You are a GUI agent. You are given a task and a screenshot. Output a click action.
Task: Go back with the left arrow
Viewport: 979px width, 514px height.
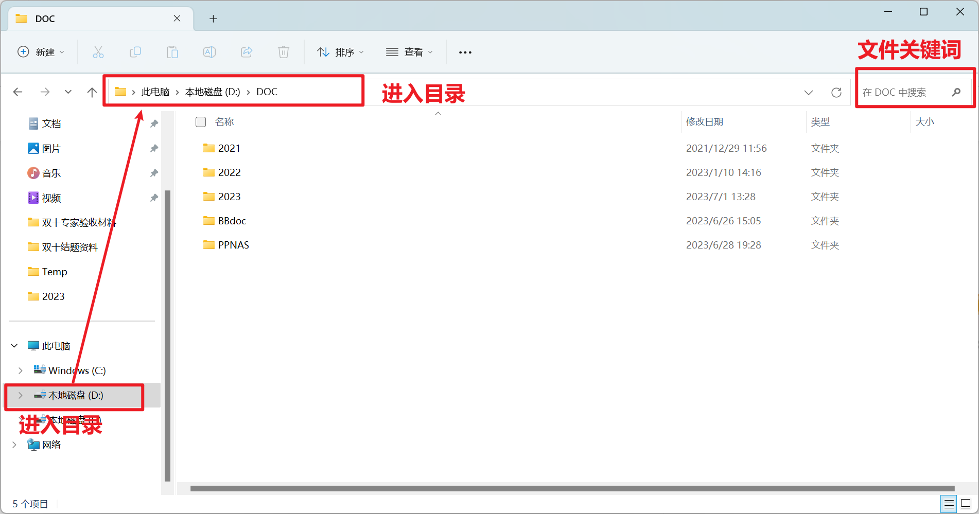(x=18, y=92)
